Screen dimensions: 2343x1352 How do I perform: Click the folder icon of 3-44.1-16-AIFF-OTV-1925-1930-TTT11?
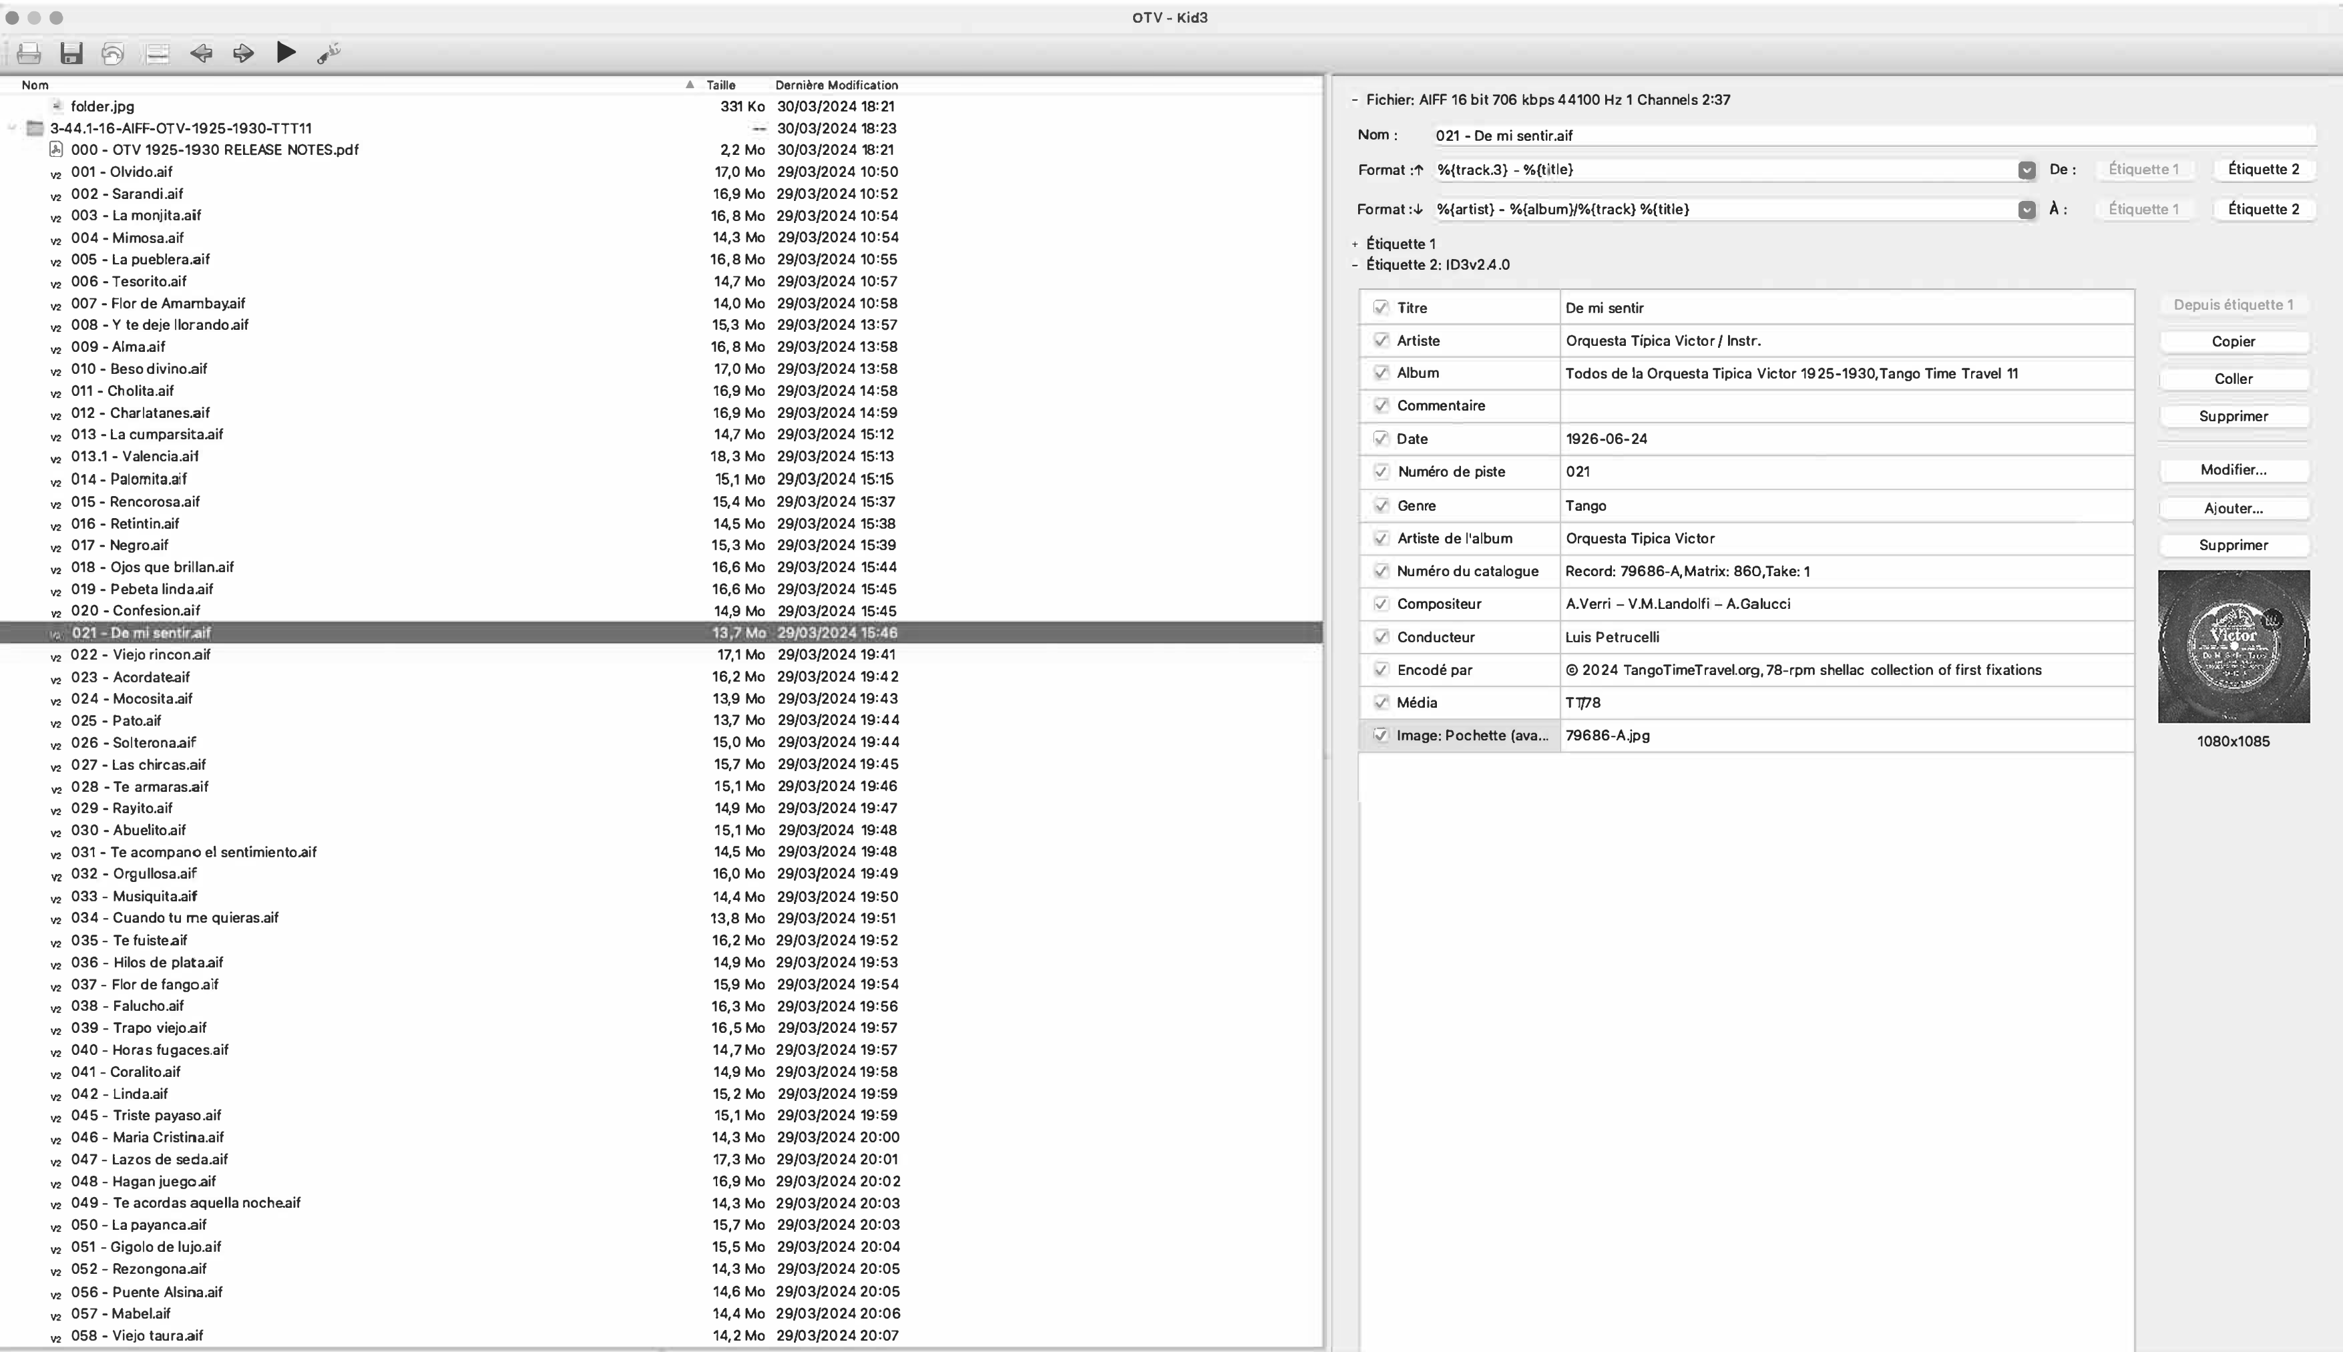point(35,128)
